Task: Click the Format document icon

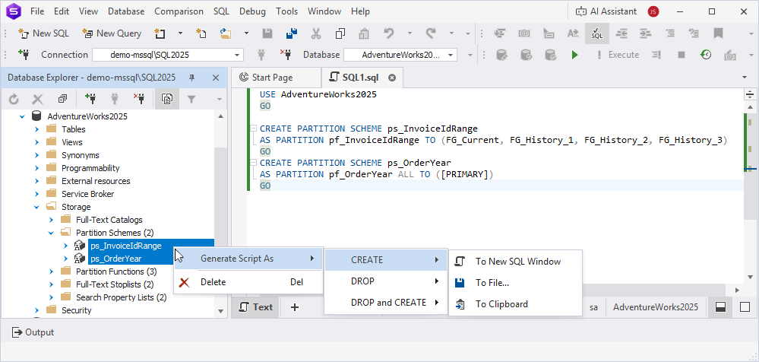Action: 500,33
